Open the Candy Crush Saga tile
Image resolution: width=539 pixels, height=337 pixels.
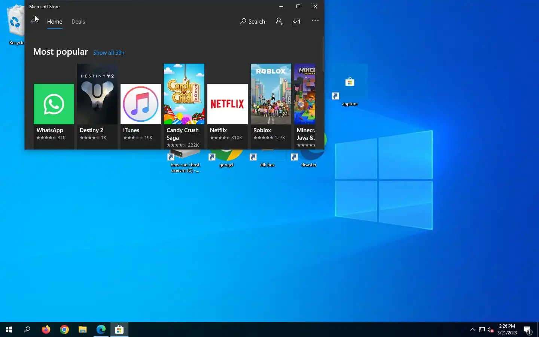pos(184,106)
